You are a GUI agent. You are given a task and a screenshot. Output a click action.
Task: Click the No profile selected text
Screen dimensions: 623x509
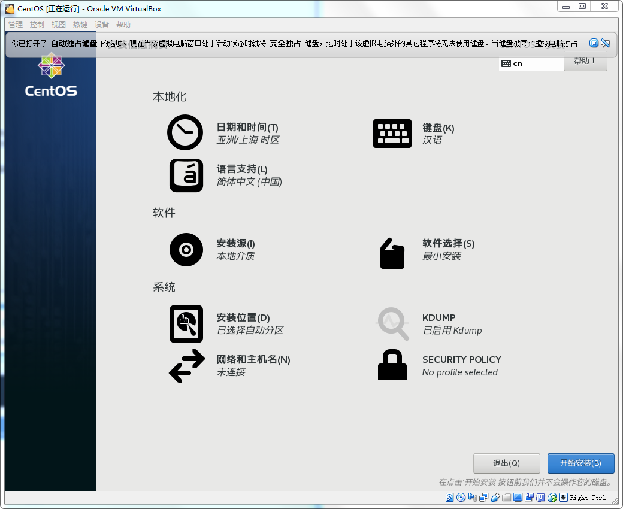point(459,372)
